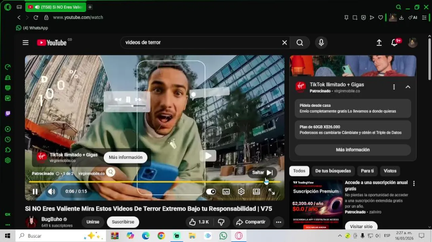Image resolution: width=432 pixels, height=242 pixels.
Task: Open the sidebar history clock icon
Action: tap(8, 139)
